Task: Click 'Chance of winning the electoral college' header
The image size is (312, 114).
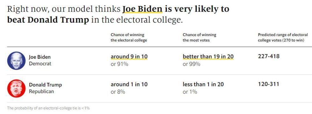Action: [x=129, y=37]
